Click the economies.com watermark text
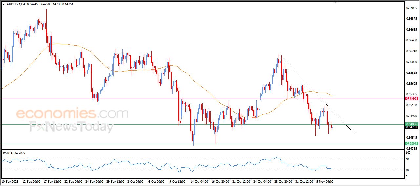Viewport: 420px width, 186px height. [x=72, y=114]
